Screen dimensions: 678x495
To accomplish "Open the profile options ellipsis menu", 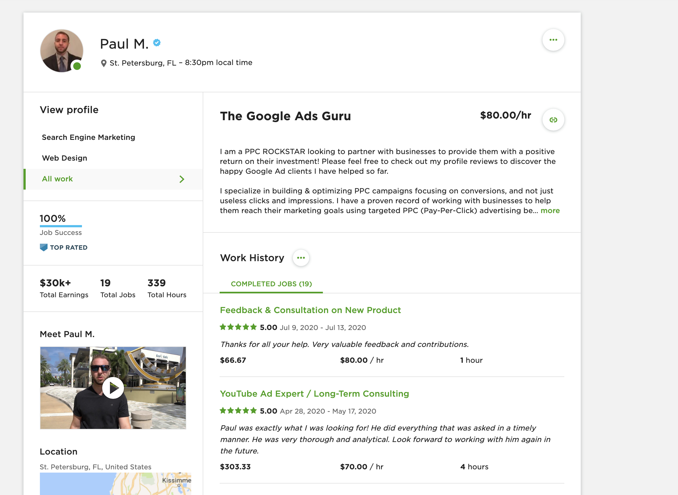I will tap(553, 40).
